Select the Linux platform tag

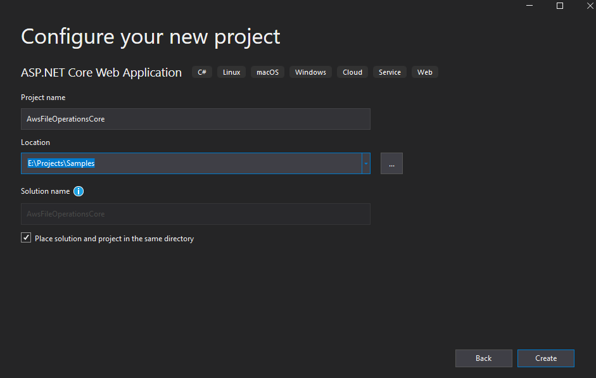click(231, 72)
